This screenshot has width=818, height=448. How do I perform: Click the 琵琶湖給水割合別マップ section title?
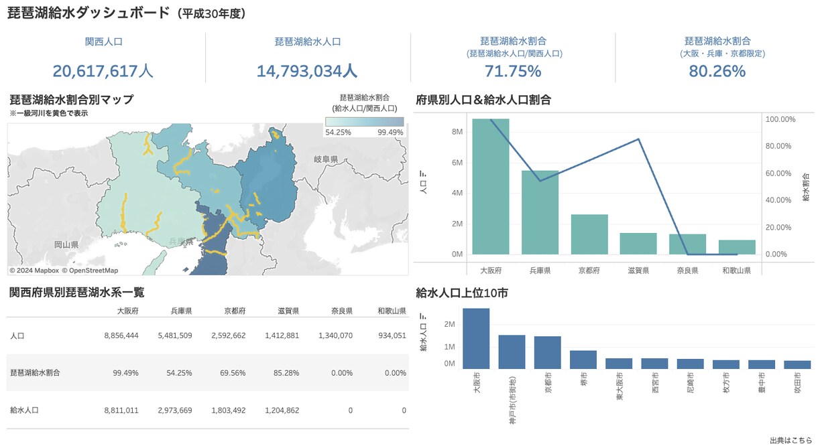(72, 100)
